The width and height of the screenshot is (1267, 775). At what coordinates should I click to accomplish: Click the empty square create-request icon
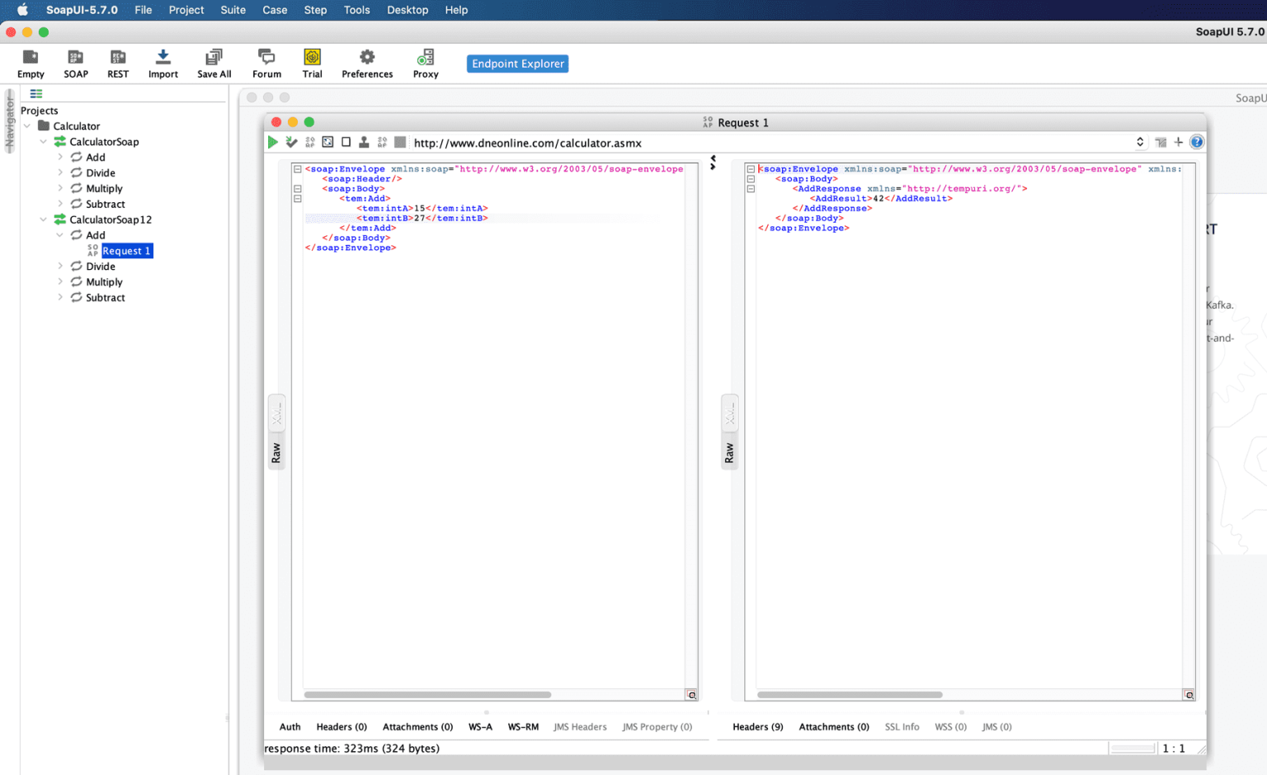[346, 142]
